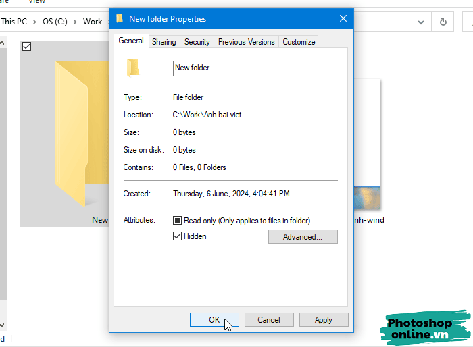Click the navigation pane scroll up arrow
The width and height of the screenshot is (473, 347).
click(x=2, y=44)
